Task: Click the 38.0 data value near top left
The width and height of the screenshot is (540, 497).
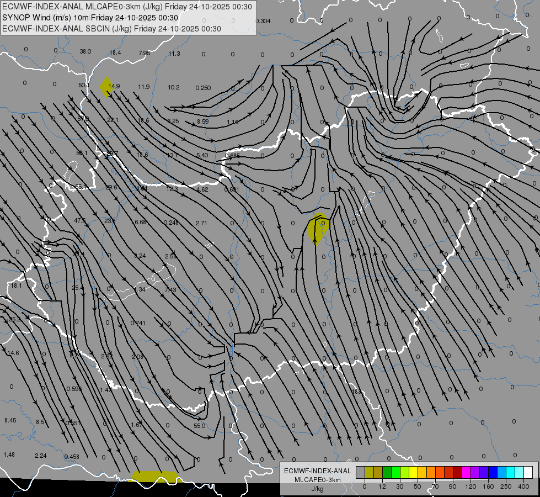Action: 85,51
